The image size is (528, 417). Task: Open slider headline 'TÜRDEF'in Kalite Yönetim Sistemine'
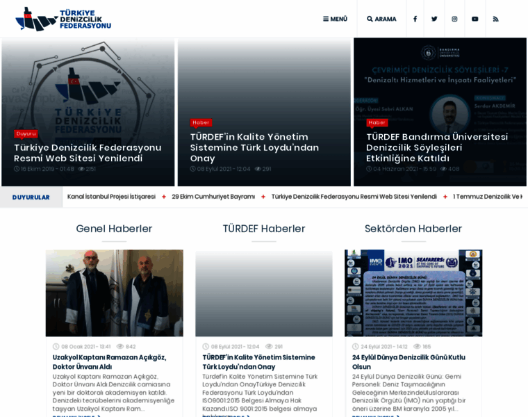[254, 147]
